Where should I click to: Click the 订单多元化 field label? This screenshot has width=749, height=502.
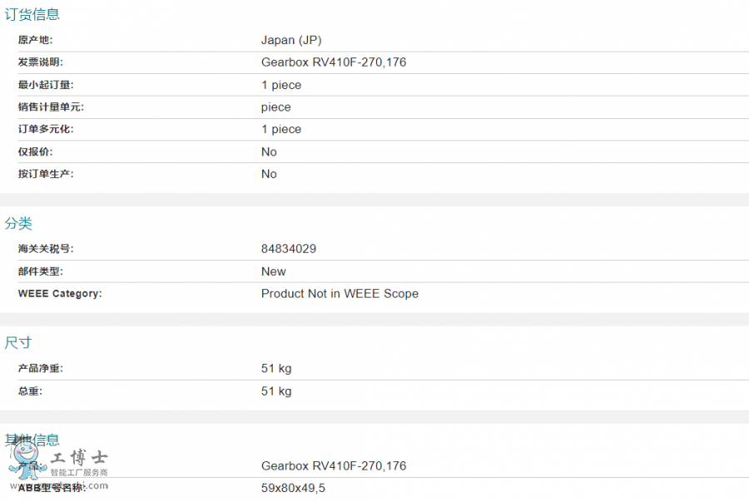pyautogui.click(x=46, y=129)
